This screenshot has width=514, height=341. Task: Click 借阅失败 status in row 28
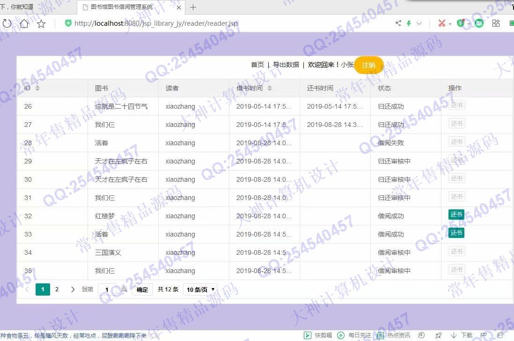[391, 142]
